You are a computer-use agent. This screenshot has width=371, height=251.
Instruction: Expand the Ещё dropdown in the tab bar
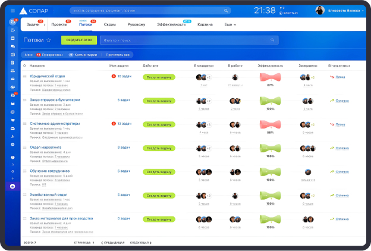[230, 24]
